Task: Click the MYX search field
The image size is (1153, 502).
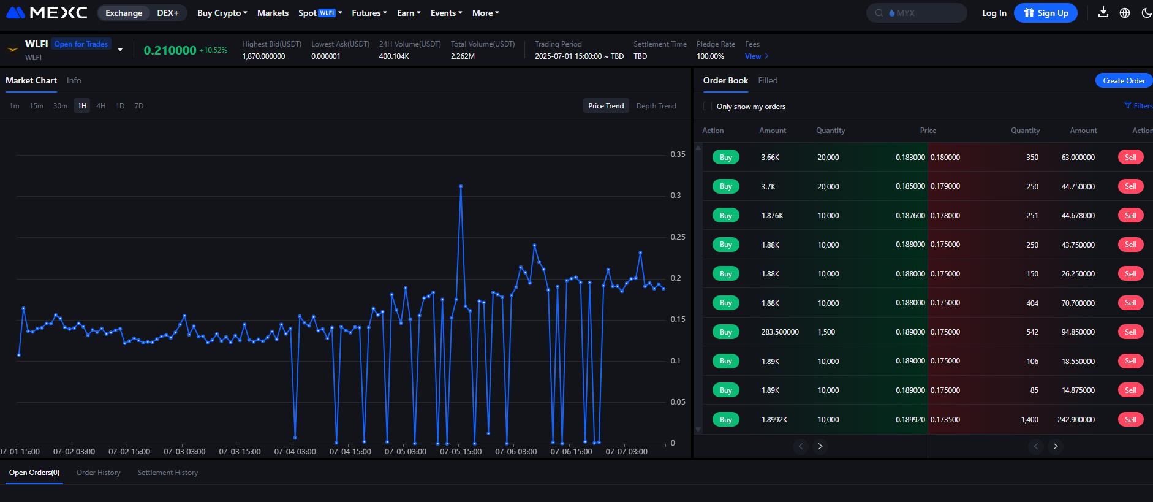Action: click(917, 13)
